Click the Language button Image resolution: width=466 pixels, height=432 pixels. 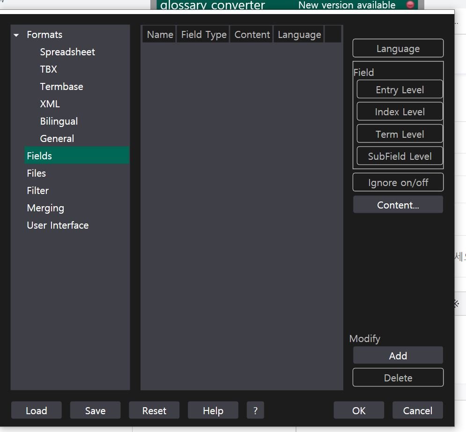tap(398, 49)
